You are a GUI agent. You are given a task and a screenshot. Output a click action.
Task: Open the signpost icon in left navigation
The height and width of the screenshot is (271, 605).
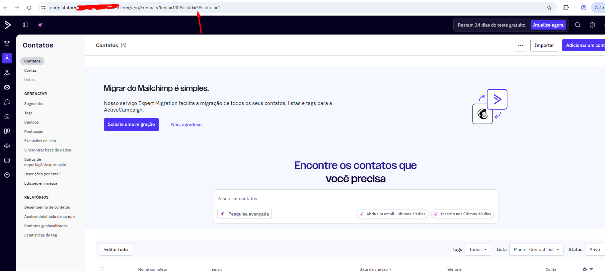pos(7,146)
